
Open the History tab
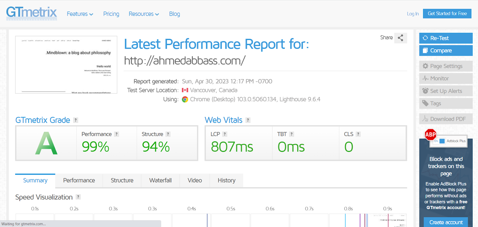pos(226,180)
